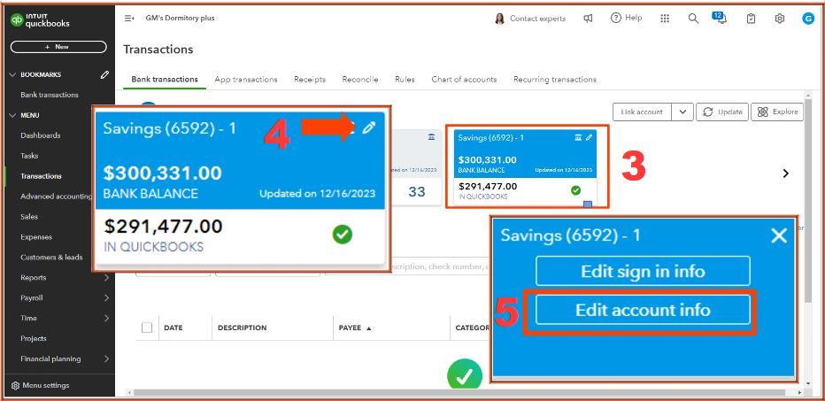Click the search magnifier icon
The height and width of the screenshot is (401, 825).
tap(693, 19)
